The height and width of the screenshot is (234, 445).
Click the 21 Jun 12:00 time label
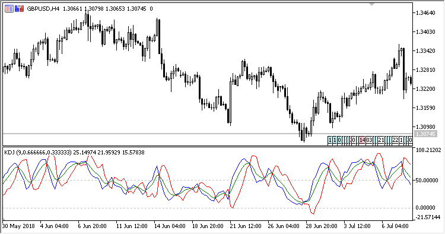click(246, 226)
